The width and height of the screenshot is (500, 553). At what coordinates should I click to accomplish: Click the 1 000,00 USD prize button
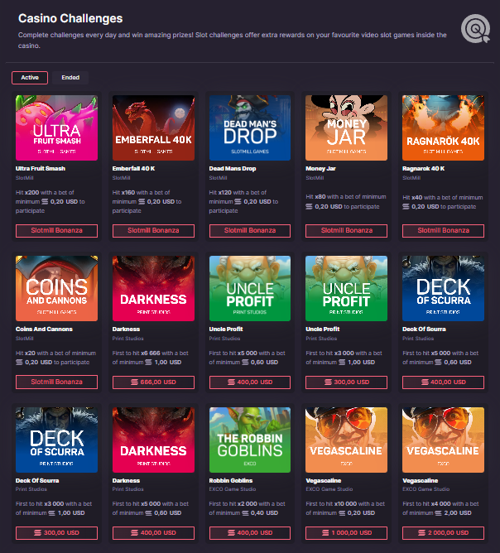(346, 533)
